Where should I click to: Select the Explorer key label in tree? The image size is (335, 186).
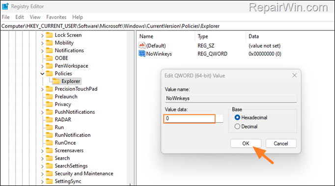(x=71, y=81)
